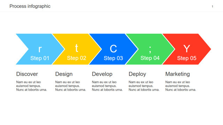Select the description text under Discover
This screenshot has width=223, height=125.
point(31,86)
